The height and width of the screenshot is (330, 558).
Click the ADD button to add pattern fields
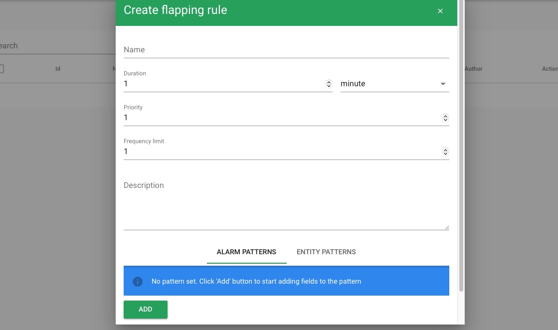pyautogui.click(x=145, y=309)
